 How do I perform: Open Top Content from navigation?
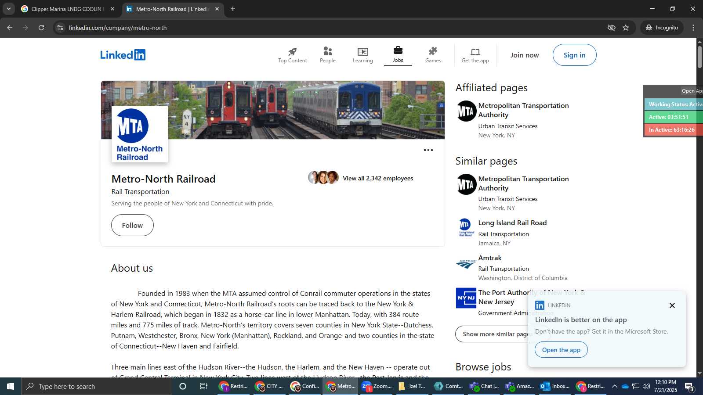292,55
